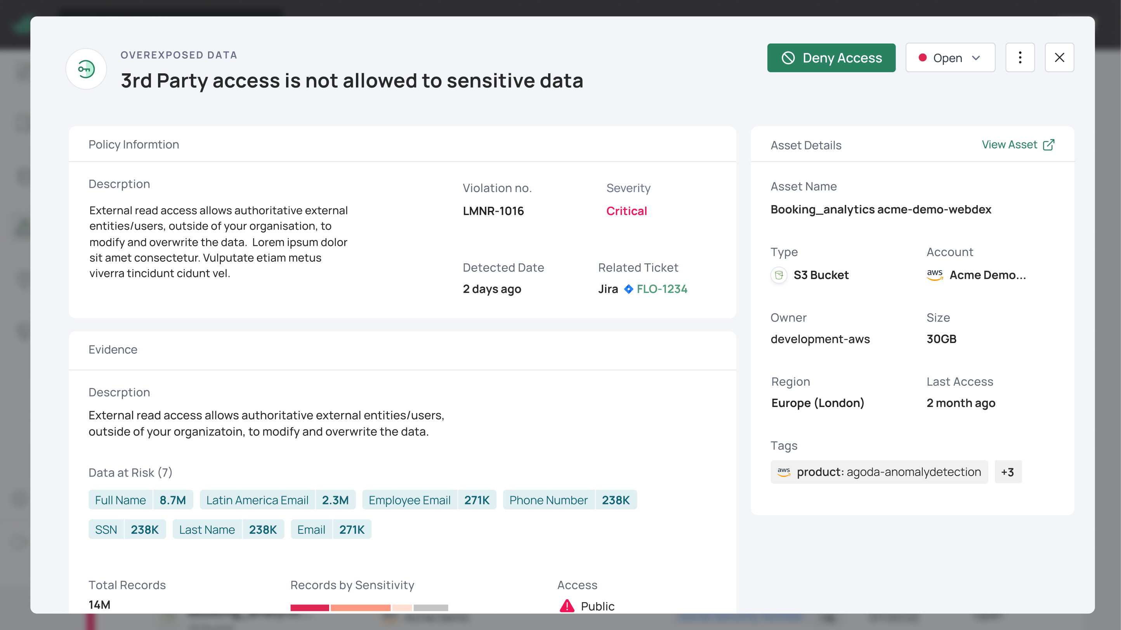Click the '2 days ago' detected date
Viewport: 1121px width, 630px height.
tap(492, 289)
